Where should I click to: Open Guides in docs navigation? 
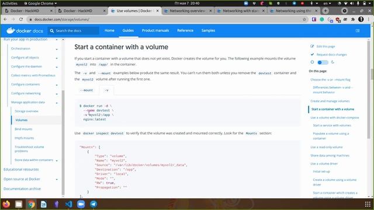coord(128,30)
